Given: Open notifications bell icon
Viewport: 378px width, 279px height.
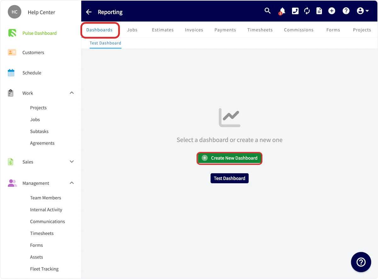Looking at the screenshot, I should coord(282,11).
